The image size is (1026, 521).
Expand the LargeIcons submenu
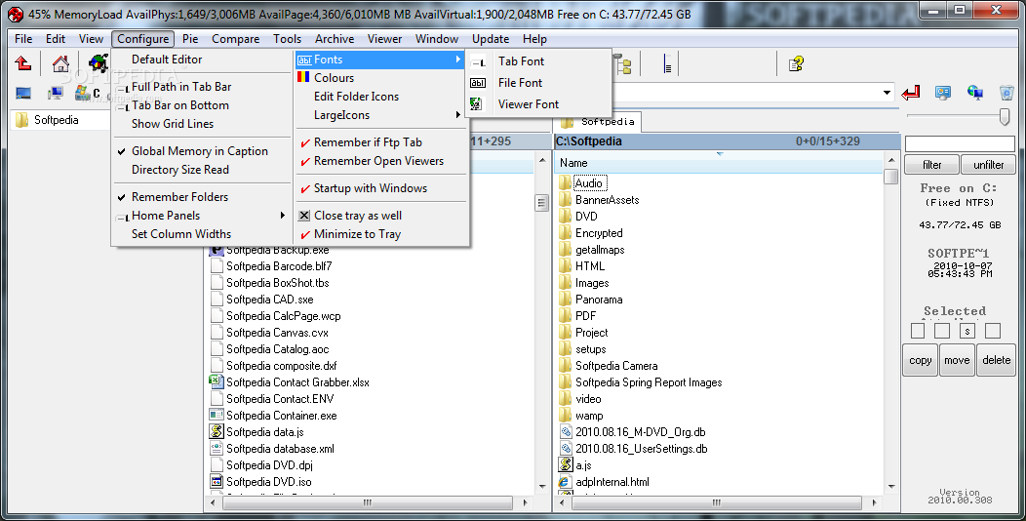379,115
